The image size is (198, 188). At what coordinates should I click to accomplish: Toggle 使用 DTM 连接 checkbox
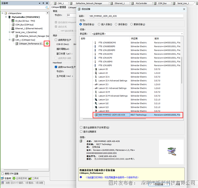pos(3,173)
